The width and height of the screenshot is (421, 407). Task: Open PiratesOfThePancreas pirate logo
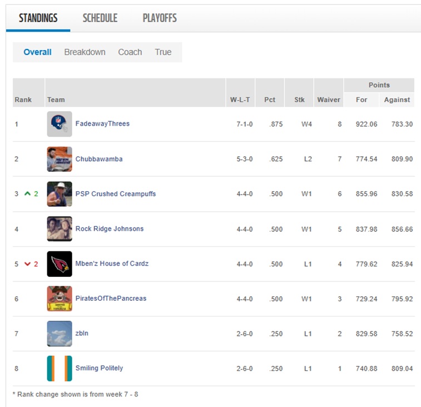tap(60, 299)
